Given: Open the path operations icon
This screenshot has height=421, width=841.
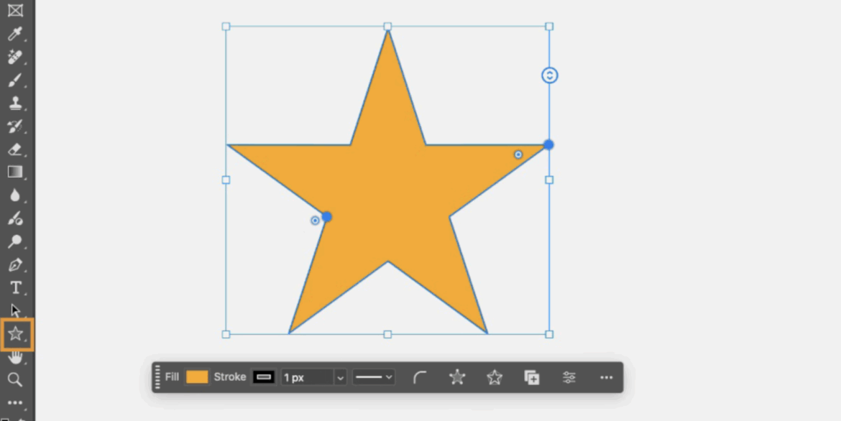Looking at the screenshot, I should pyautogui.click(x=532, y=377).
